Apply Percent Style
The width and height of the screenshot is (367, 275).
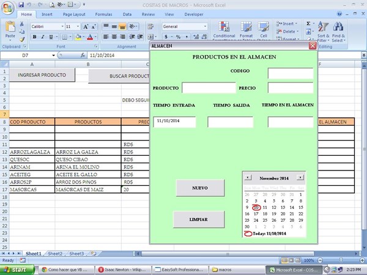click(179, 37)
